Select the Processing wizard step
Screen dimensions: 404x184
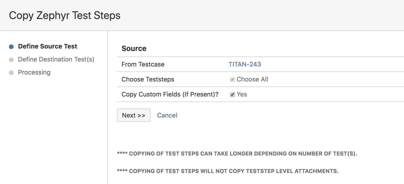point(34,72)
